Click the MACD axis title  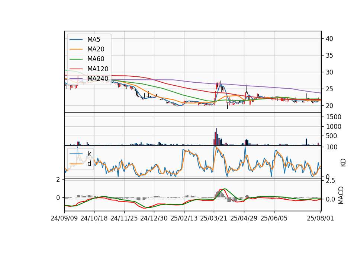(341, 196)
